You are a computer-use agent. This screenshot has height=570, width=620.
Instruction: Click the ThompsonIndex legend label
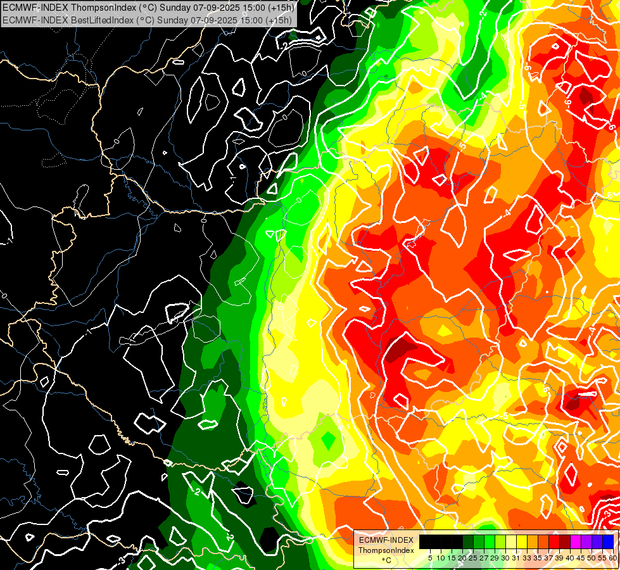[x=386, y=550]
